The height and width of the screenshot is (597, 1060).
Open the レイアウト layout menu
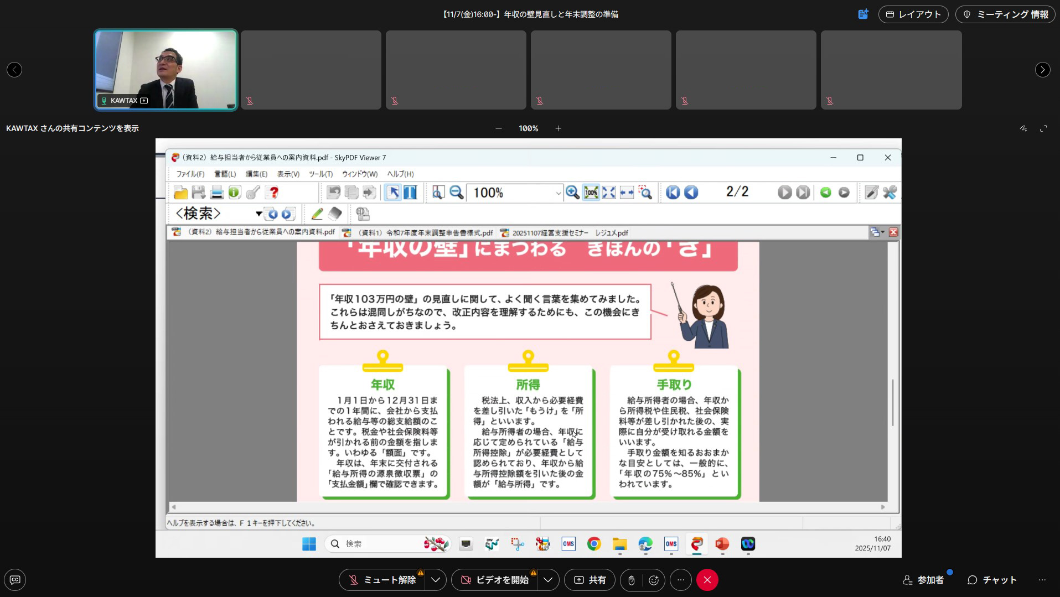click(x=913, y=14)
